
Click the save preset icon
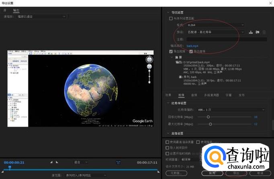251,32
